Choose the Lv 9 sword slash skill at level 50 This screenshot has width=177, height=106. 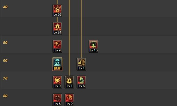(57, 46)
